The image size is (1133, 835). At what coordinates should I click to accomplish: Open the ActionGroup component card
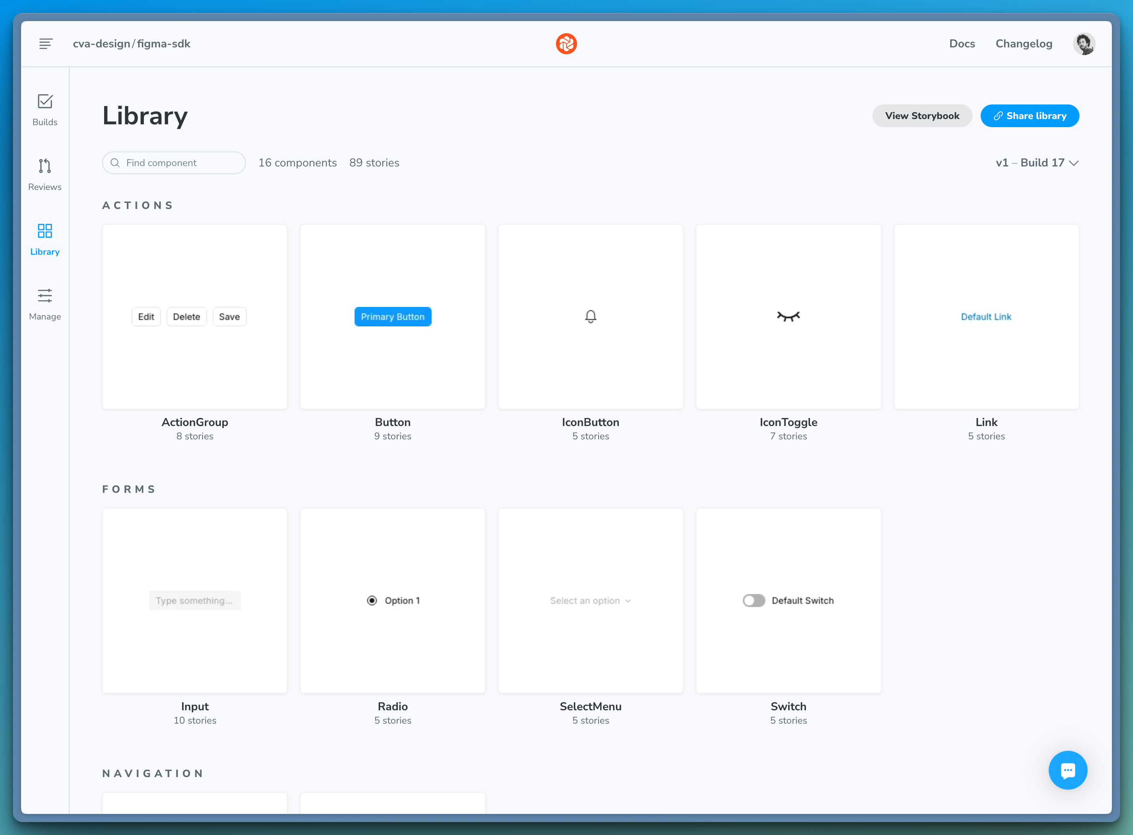pyautogui.click(x=195, y=317)
